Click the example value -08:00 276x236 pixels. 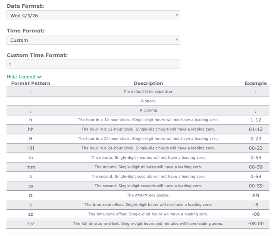pyautogui.click(x=256, y=224)
